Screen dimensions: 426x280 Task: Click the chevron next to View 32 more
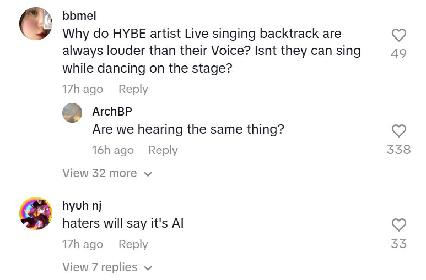point(147,174)
